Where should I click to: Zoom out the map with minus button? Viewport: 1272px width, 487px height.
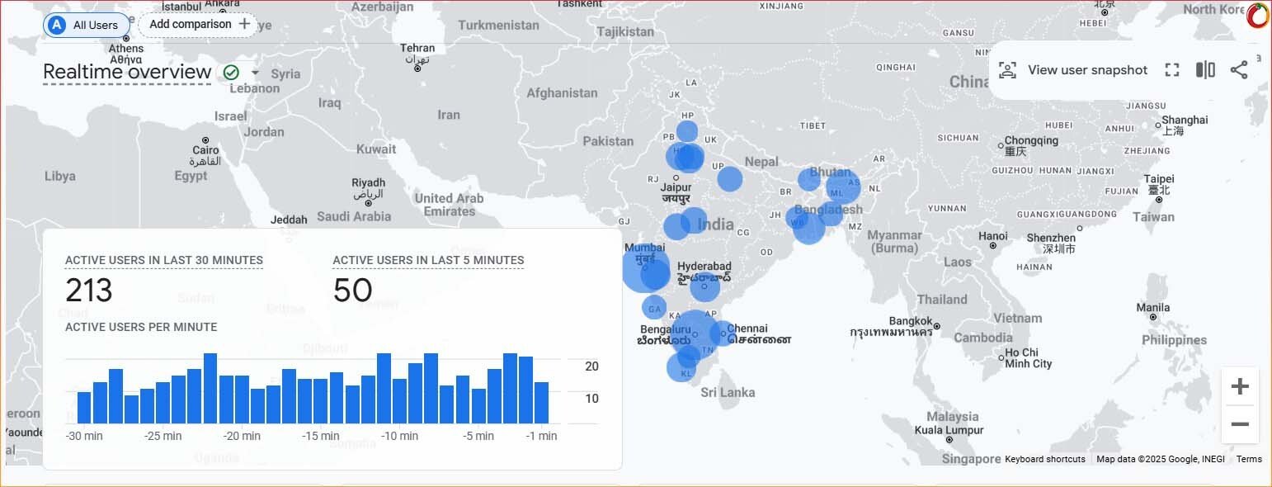[1240, 425]
